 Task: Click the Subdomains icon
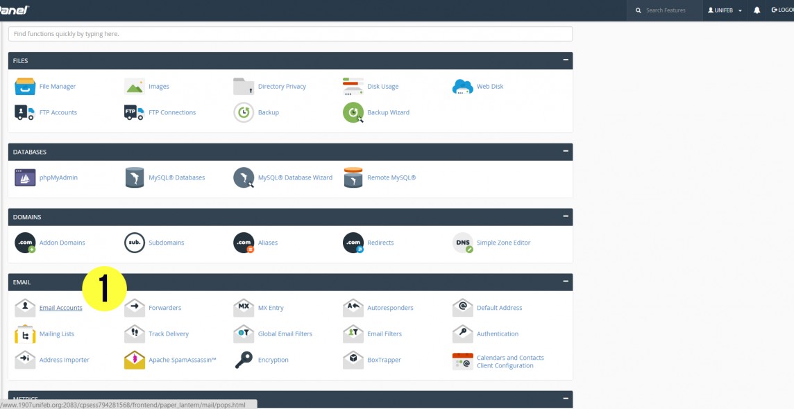[x=135, y=243]
